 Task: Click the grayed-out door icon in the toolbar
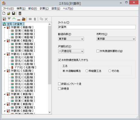pyautogui.click(x=35, y=19)
